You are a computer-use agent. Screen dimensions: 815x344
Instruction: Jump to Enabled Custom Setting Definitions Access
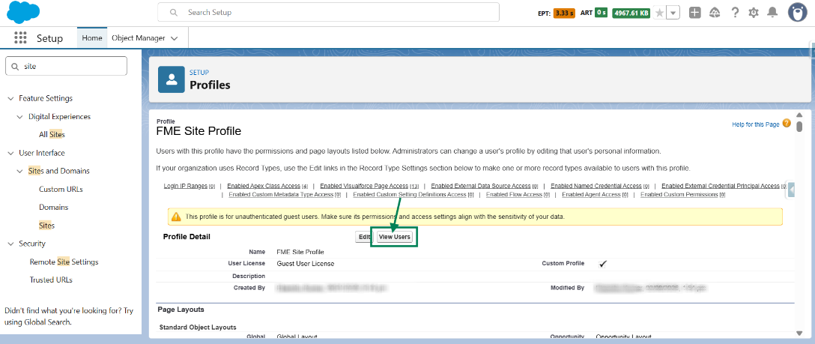point(410,194)
